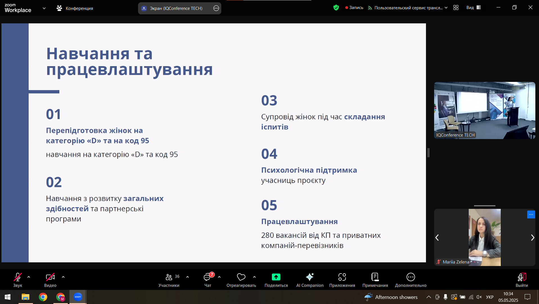Click slide text Психологічна підтримка
This screenshot has width=539, height=304.
[309, 170]
